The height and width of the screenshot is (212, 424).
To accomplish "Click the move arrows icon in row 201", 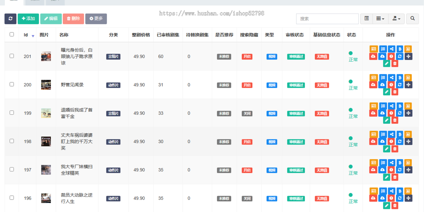I will click(x=408, y=56).
